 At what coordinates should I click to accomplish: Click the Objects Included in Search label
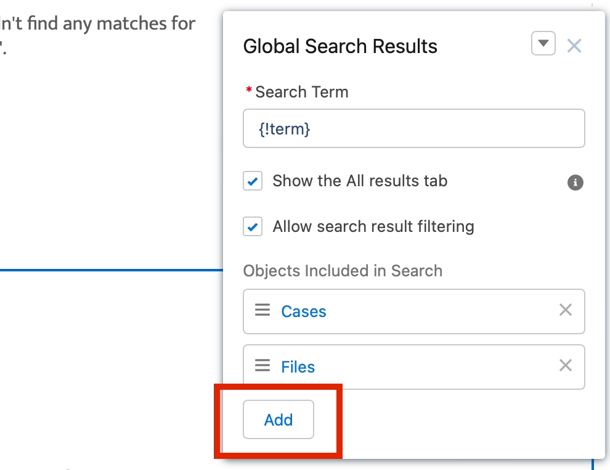click(343, 271)
